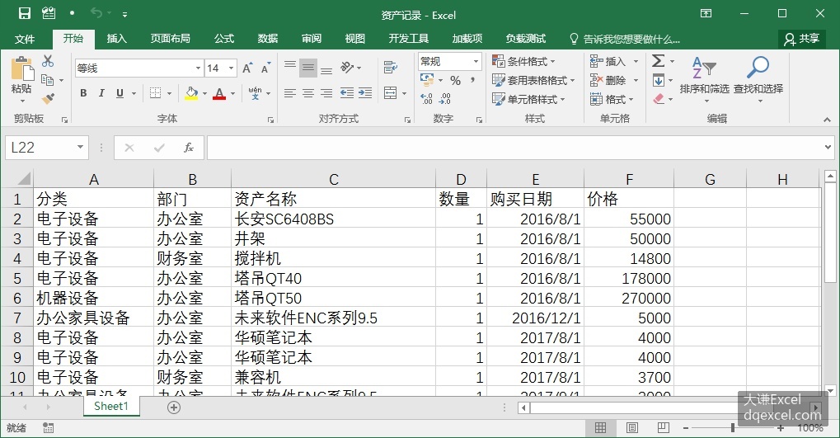The height and width of the screenshot is (438, 840).
Task: Select the Format Painter brush icon
Action: (48, 99)
